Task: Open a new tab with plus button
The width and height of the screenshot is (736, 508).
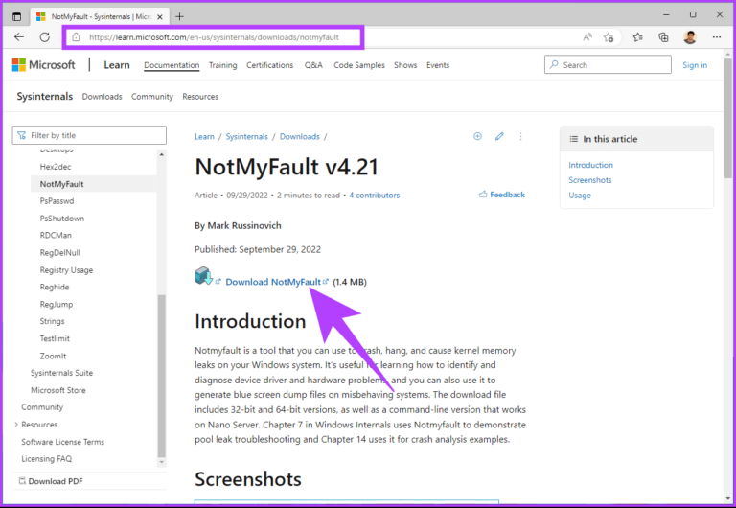Action: point(179,17)
